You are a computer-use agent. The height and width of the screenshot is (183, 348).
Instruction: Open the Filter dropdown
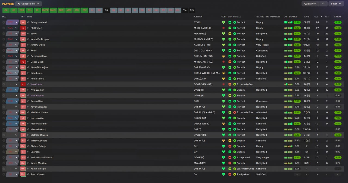click(337, 4)
